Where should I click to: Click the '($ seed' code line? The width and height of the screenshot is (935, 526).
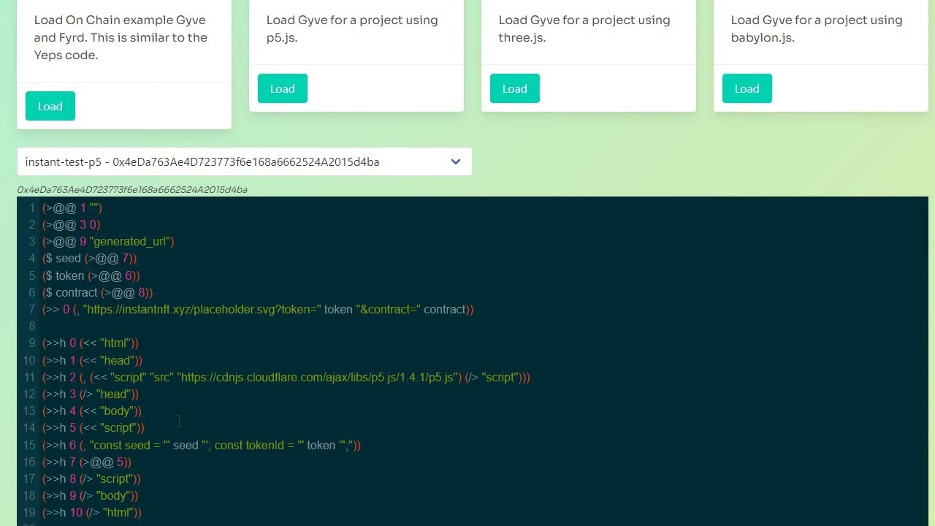[90, 258]
